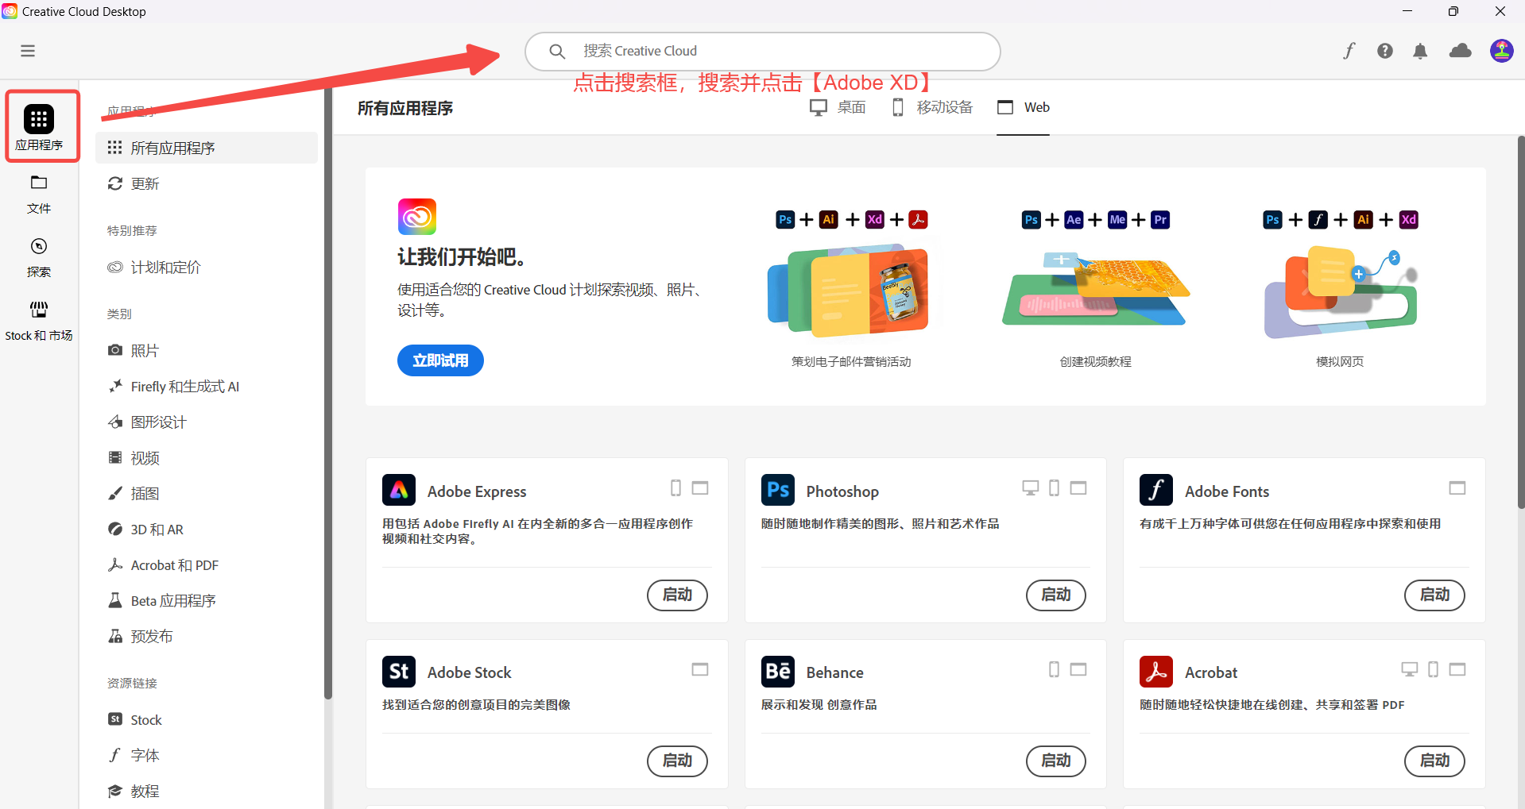Image resolution: width=1525 pixels, height=809 pixels.
Task: Open Stock 和市场 in the left rail
Action: (x=39, y=322)
